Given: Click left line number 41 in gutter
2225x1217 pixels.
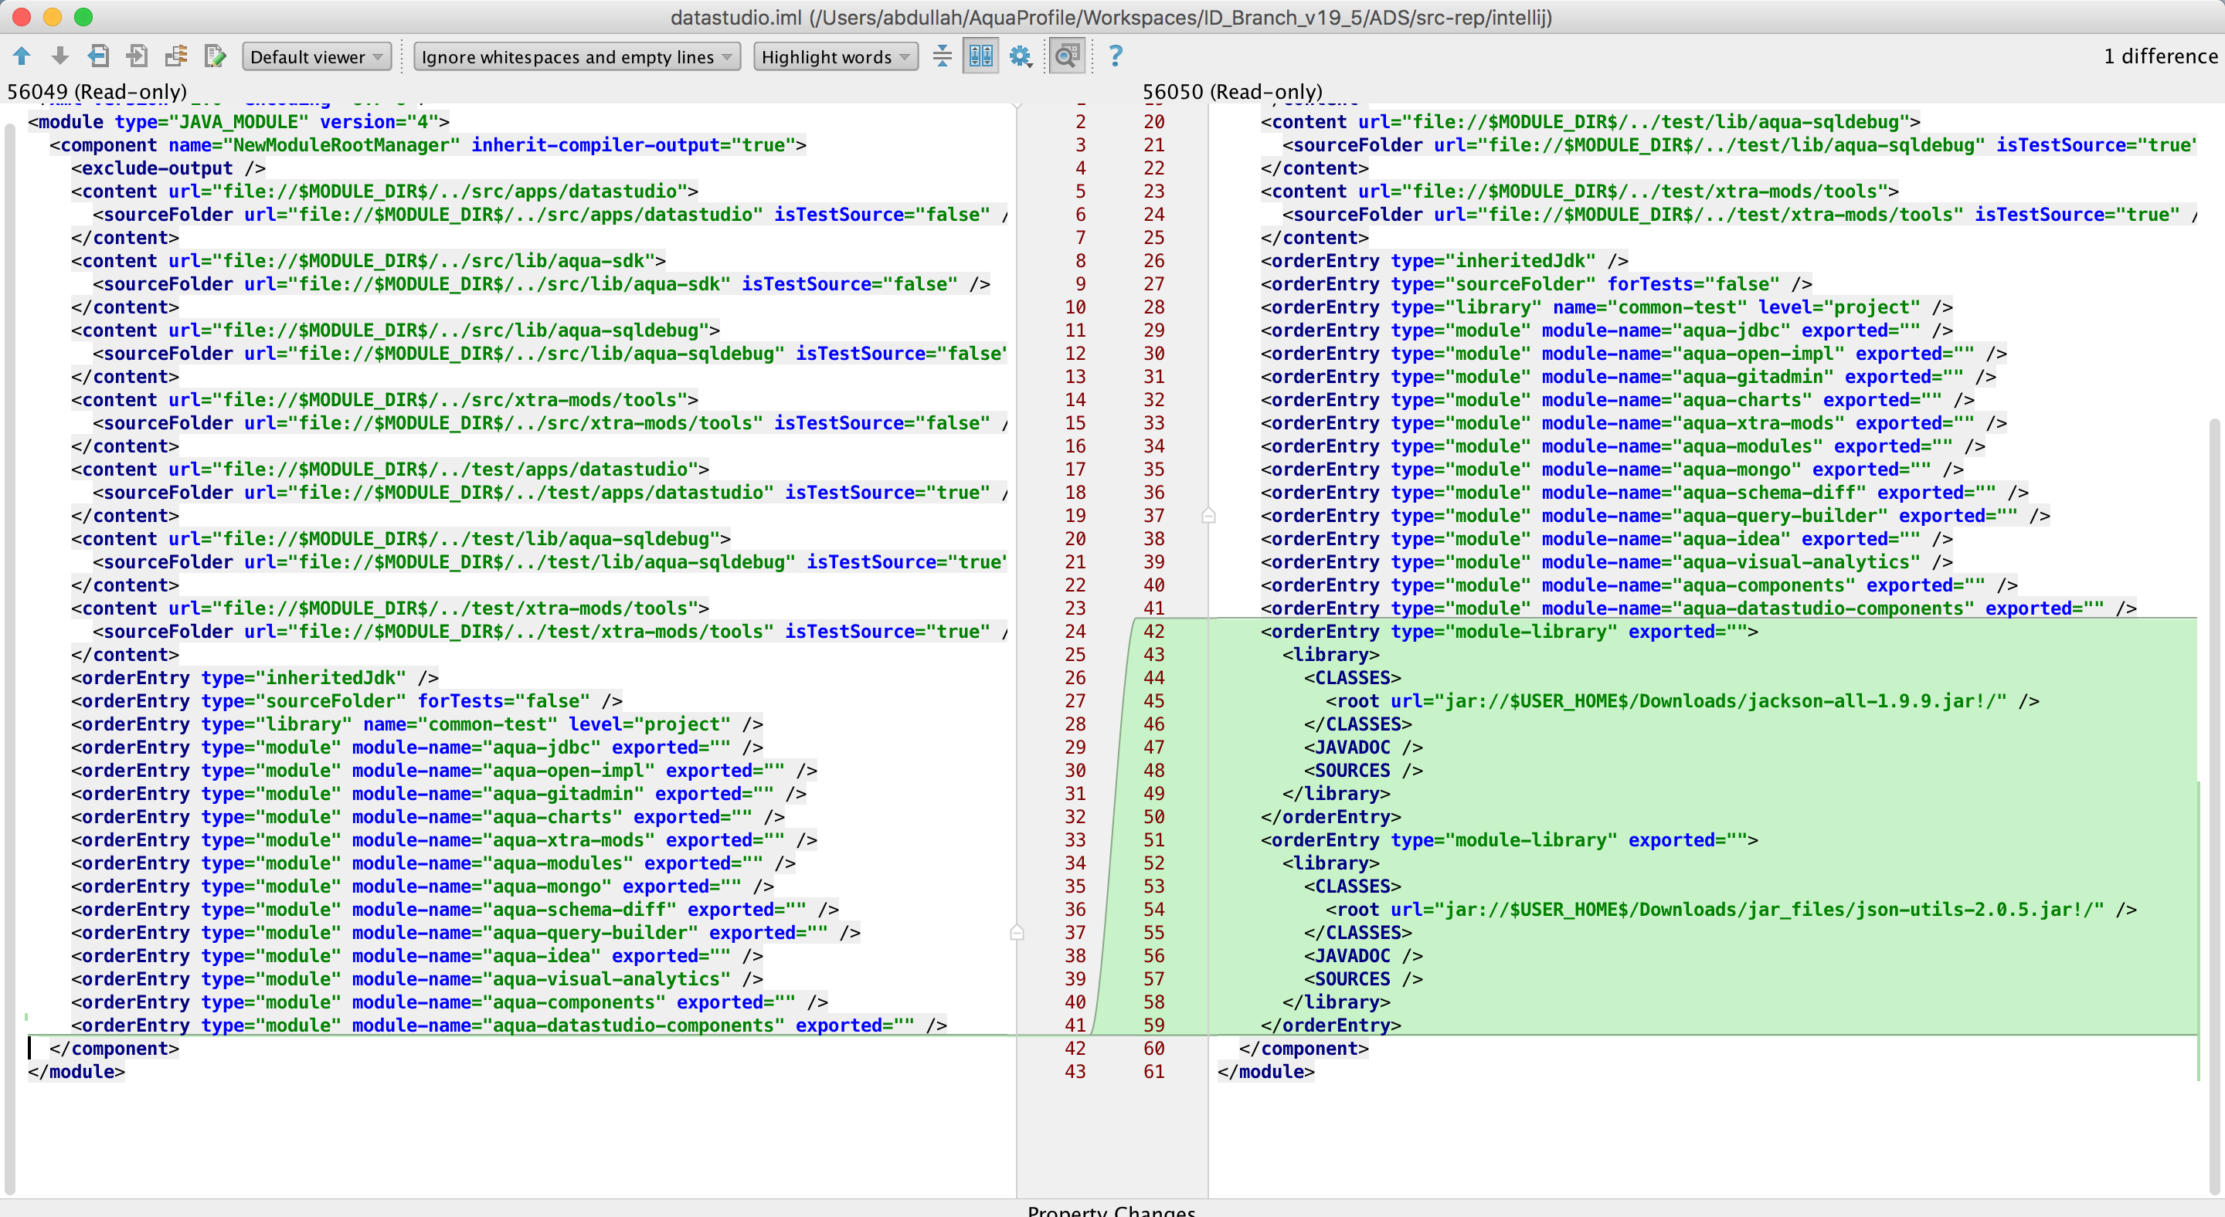Looking at the screenshot, I should point(1075,1025).
